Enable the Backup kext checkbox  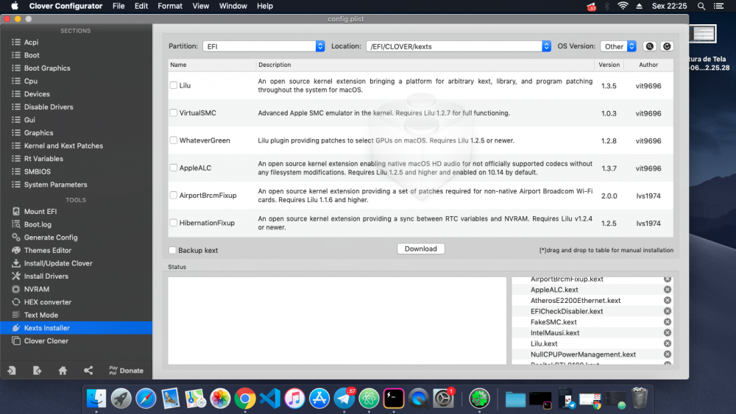[172, 250]
